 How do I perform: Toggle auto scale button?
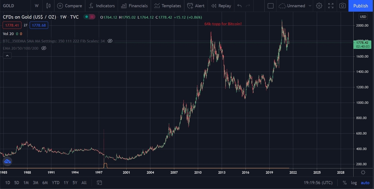coord(365,183)
